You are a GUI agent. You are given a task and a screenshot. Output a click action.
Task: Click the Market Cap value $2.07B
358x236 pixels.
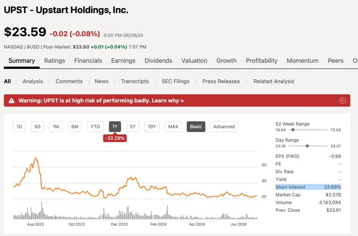333,195
